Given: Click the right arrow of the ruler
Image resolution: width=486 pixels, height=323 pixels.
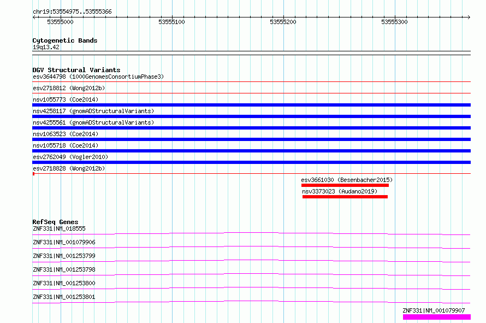Looking at the screenshot, I should click(x=469, y=17).
